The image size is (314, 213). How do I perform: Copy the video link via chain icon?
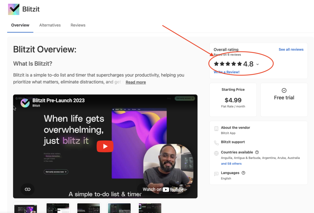coord(28,189)
